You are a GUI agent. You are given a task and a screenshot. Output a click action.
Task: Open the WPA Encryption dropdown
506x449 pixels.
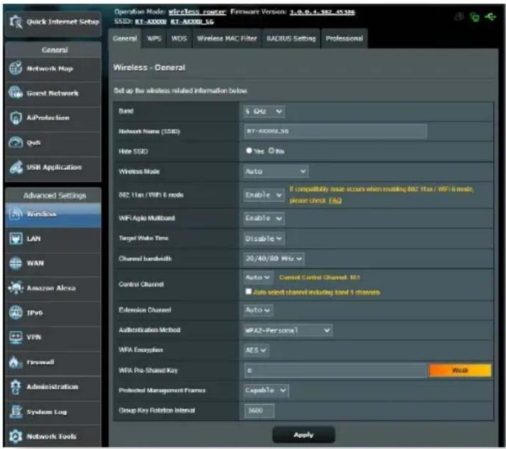point(256,350)
